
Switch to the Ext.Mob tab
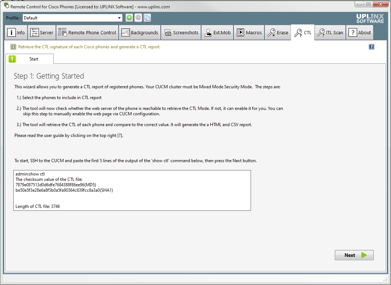pos(217,32)
